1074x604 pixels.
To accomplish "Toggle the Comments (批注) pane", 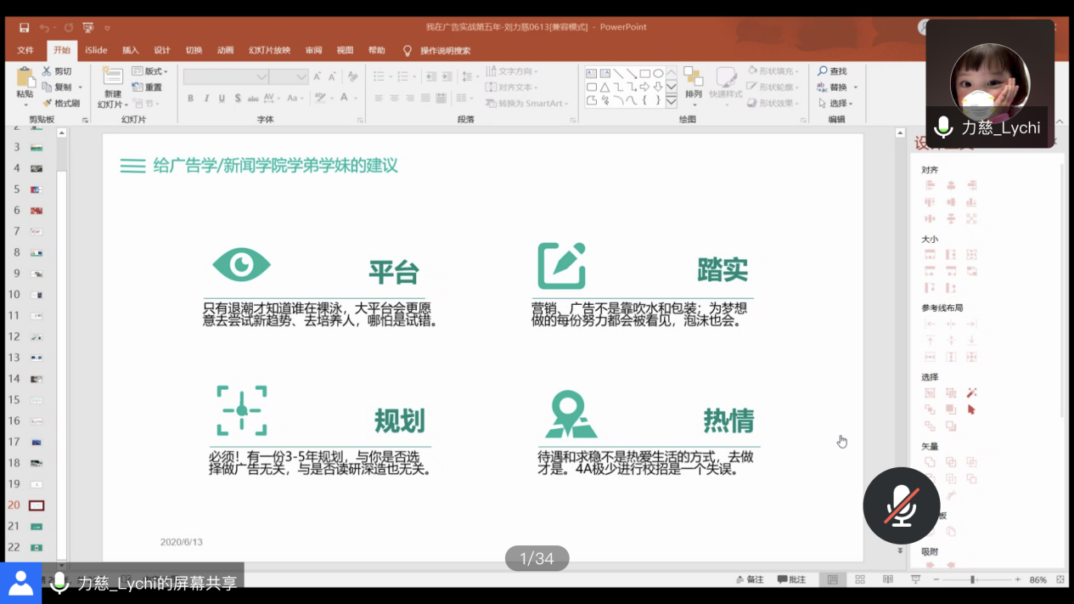I will tap(791, 579).
